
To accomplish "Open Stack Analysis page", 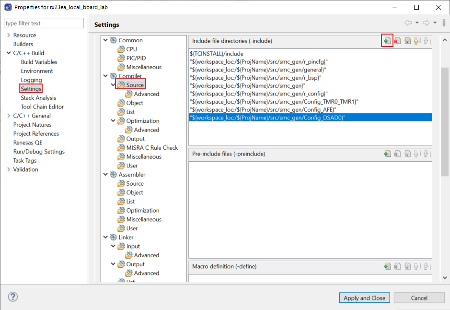I will pyautogui.click(x=38, y=98).
